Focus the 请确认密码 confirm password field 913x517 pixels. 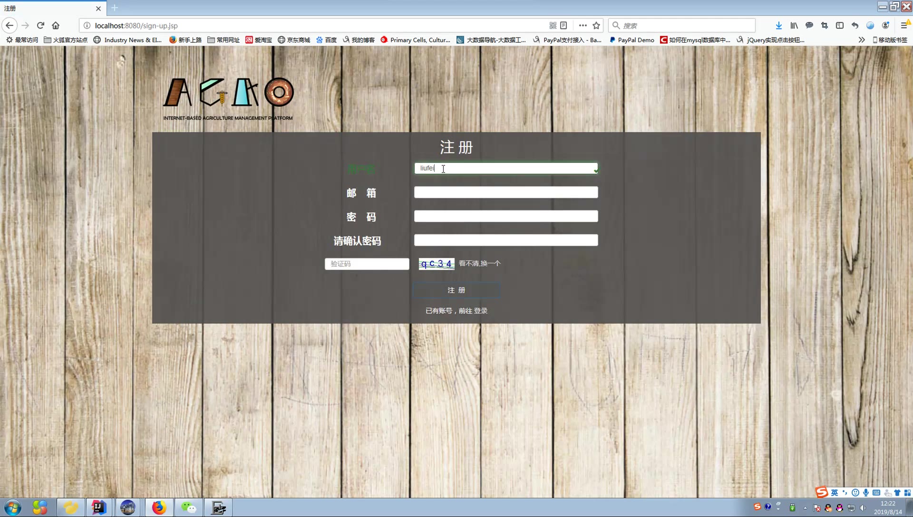tap(506, 240)
